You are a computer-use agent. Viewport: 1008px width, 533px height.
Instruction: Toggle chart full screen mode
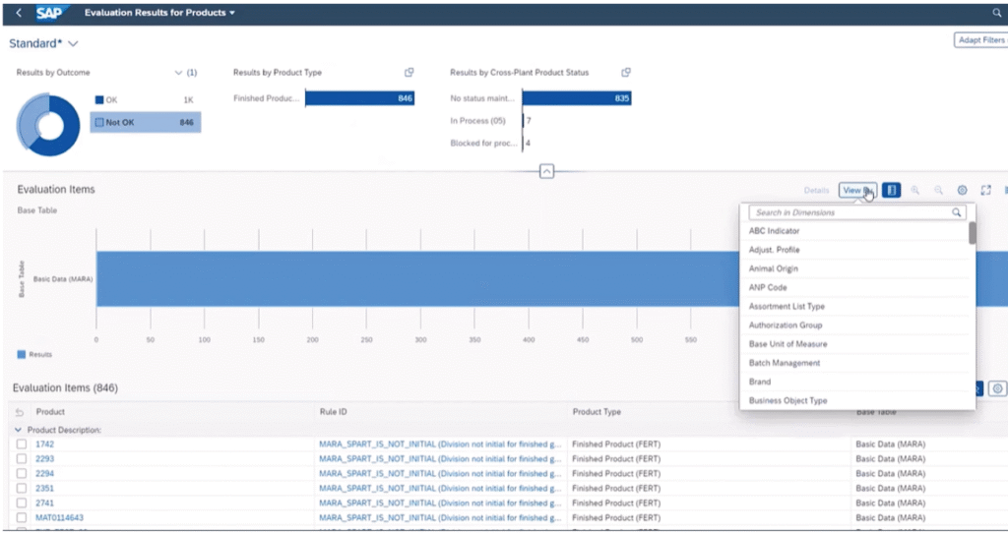(x=985, y=190)
